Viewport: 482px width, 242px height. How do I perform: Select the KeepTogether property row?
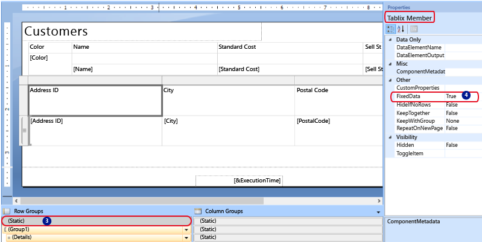point(439,113)
